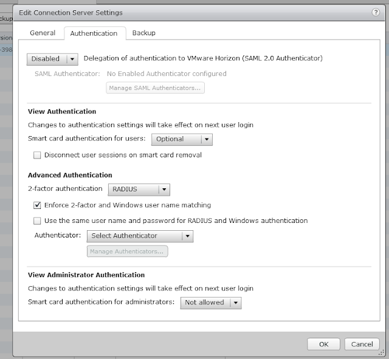Screen dimensions: 389x359
Task: Switch to the General tab
Action: pos(43,33)
